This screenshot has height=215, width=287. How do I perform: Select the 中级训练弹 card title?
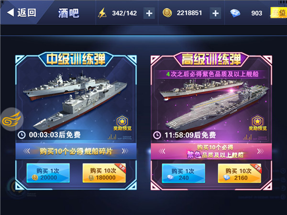(x=76, y=59)
